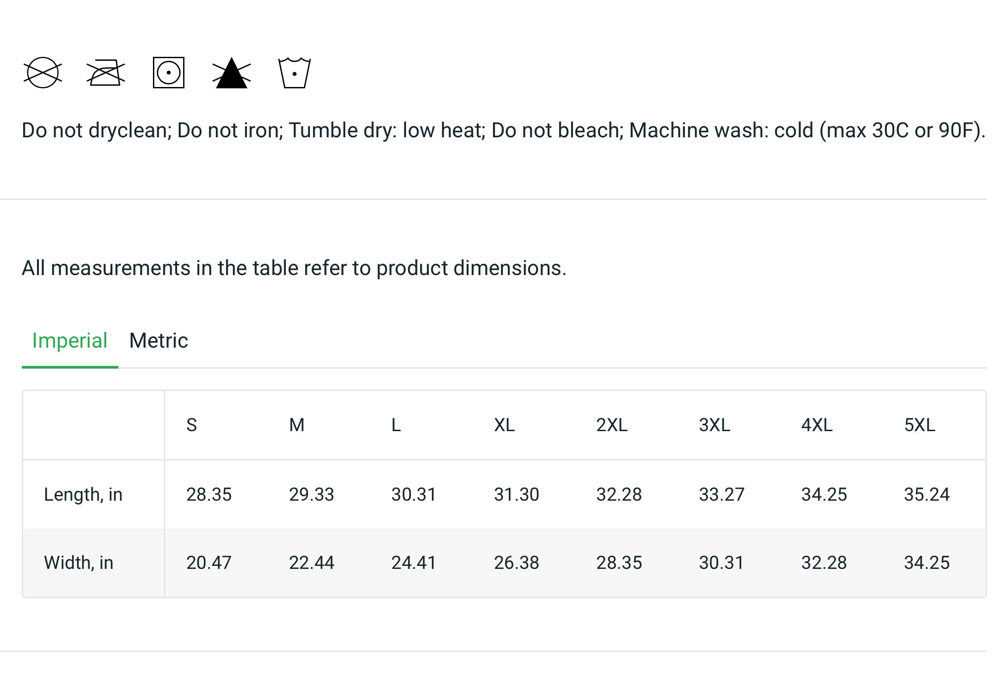Click the Length, in row label
Screen dimensions: 1007x697
pos(83,495)
